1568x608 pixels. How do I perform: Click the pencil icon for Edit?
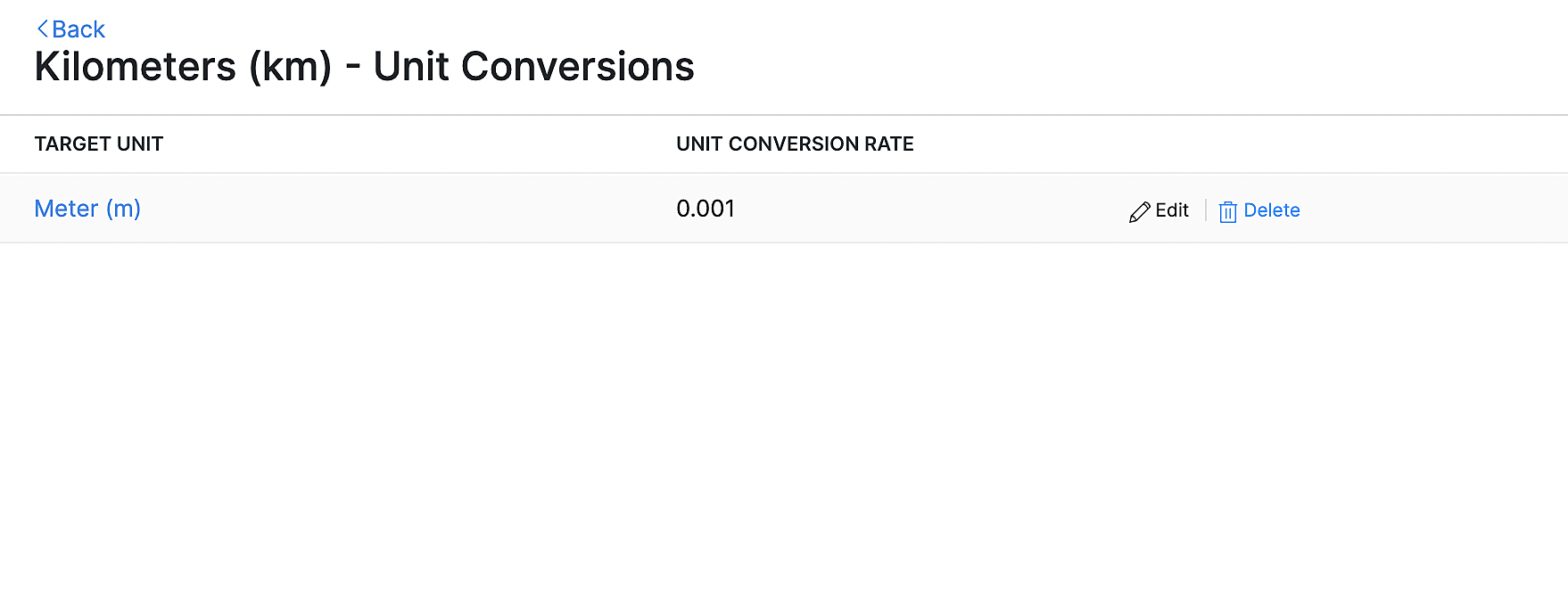click(x=1139, y=212)
